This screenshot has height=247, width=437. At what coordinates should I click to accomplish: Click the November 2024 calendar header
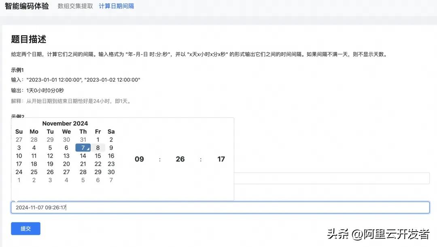pyautogui.click(x=65, y=123)
